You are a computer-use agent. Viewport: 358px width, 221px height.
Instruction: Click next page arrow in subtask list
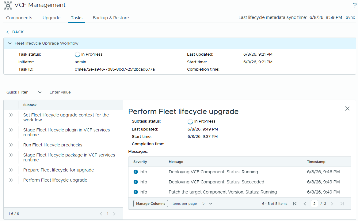point(114,214)
